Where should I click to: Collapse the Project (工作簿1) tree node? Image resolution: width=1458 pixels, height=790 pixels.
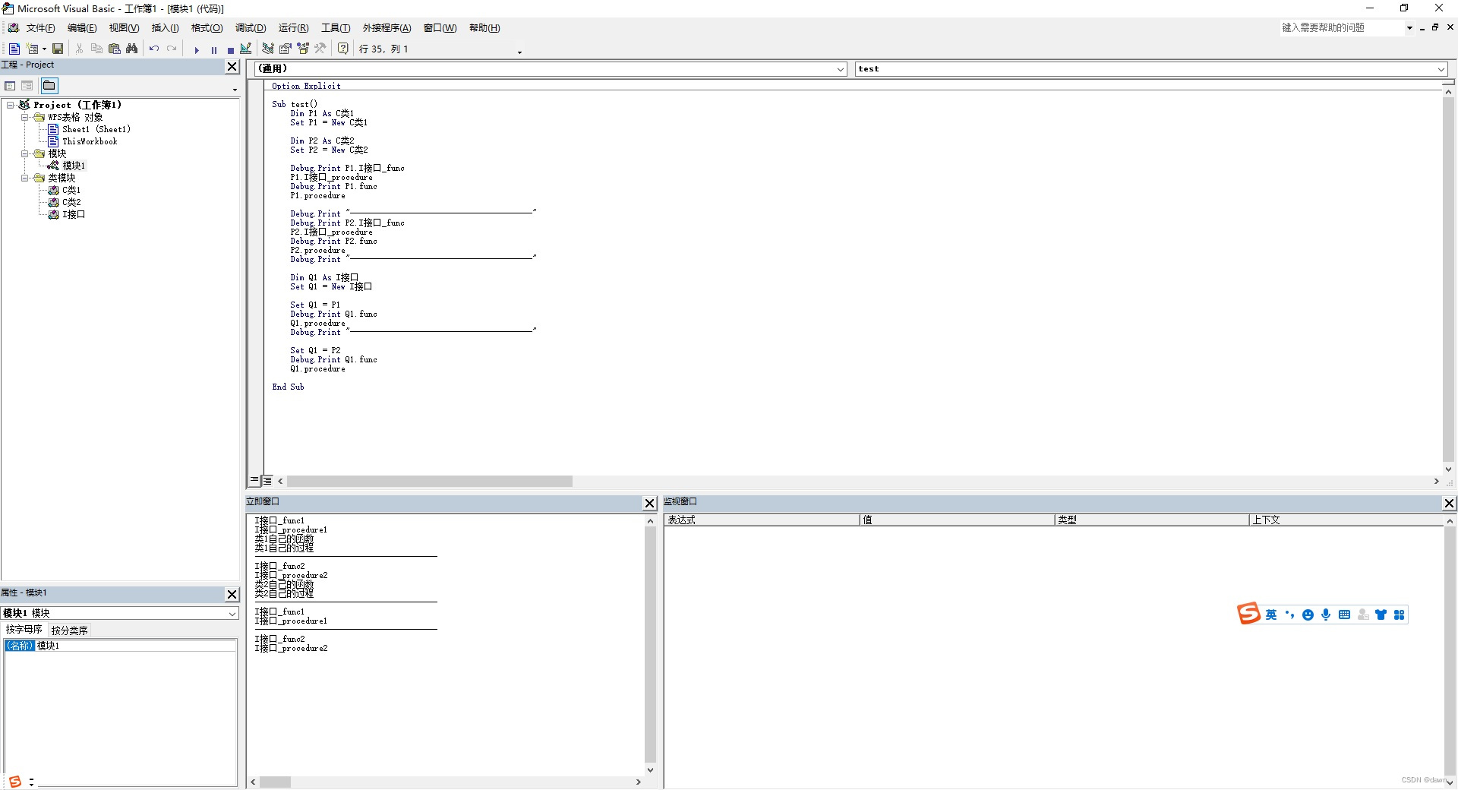click(11, 105)
